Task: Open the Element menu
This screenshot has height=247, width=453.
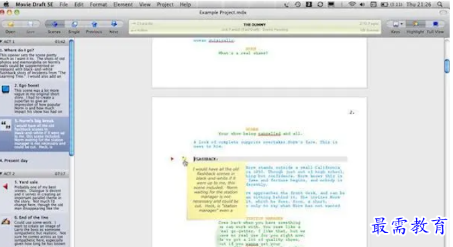Action: pos(123,4)
